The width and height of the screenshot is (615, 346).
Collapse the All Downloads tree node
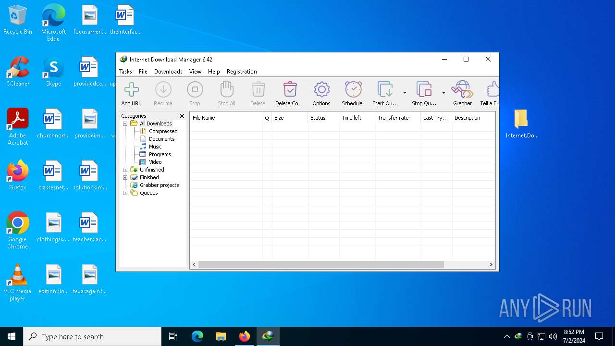(125, 124)
